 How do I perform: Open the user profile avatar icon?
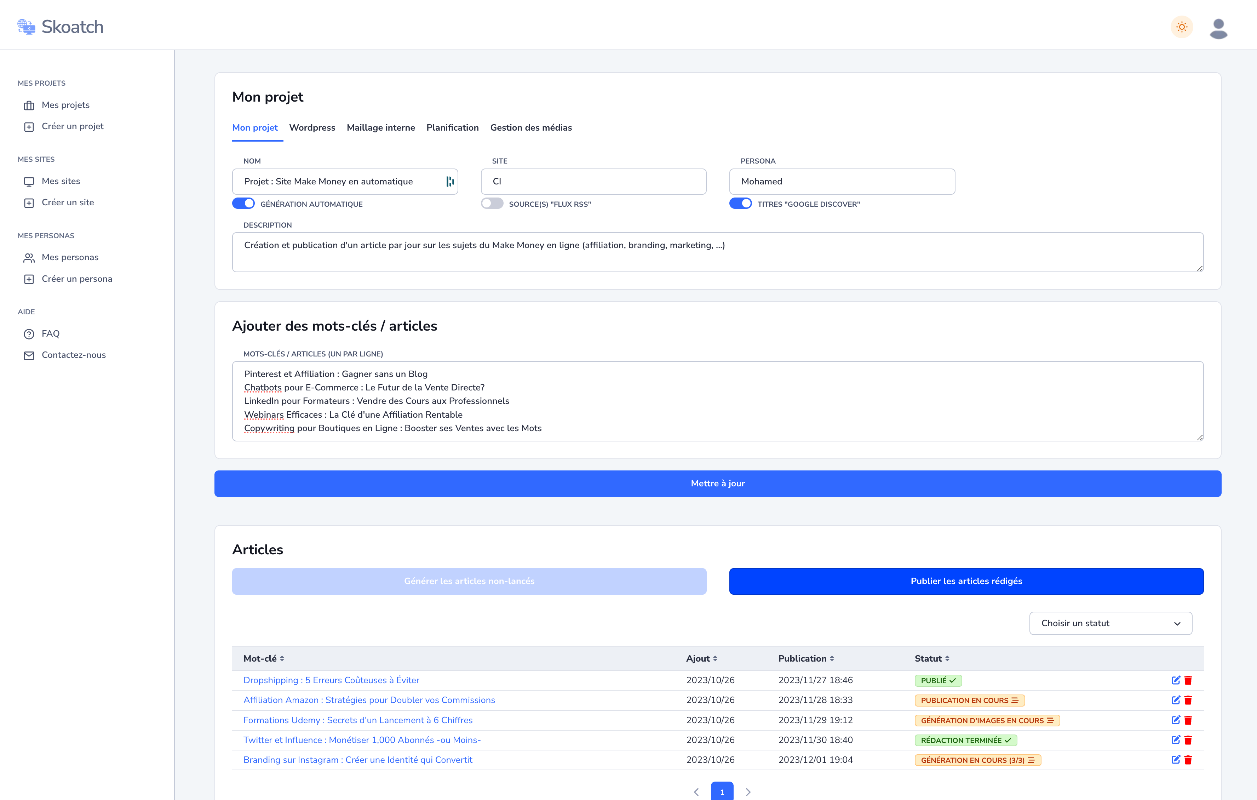pos(1218,28)
